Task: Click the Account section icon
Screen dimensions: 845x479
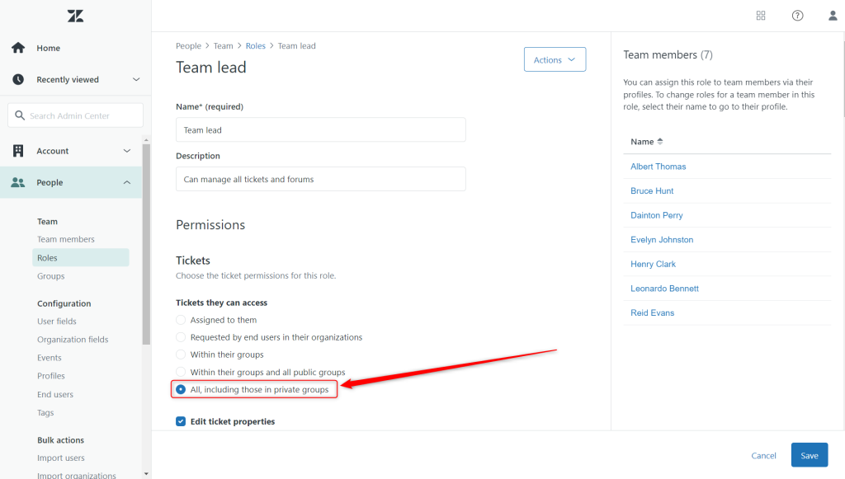Action: click(17, 151)
